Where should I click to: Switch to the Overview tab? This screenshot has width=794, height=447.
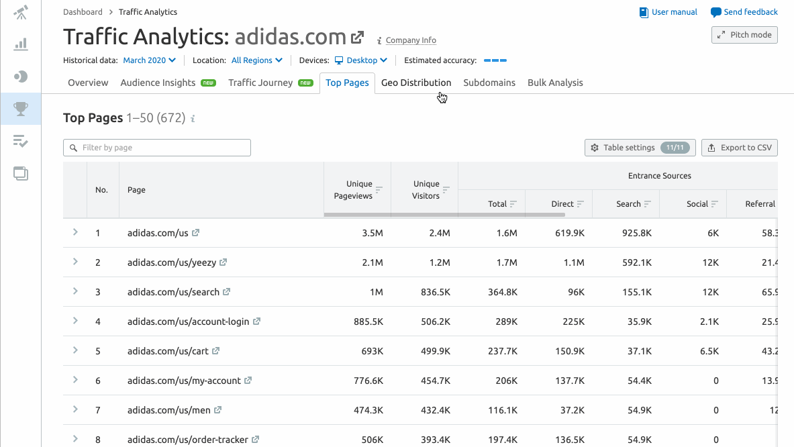[88, 83]
